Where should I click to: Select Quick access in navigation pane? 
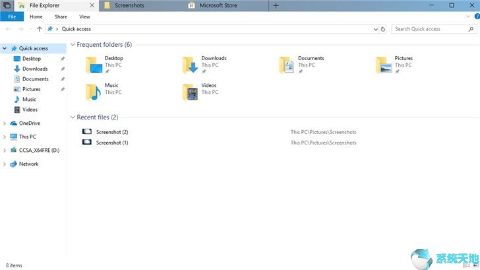(34, 48)
